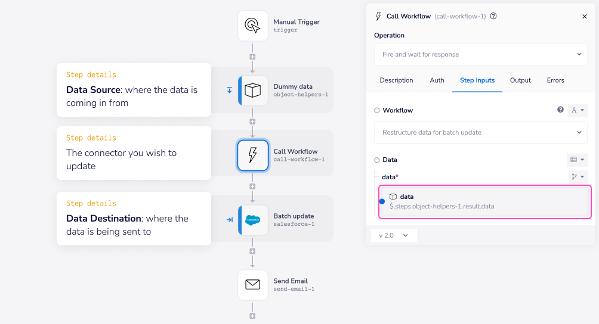
Task: Close the Call Workflow panel
Action: pyautogui.click(x=585, y=17)
